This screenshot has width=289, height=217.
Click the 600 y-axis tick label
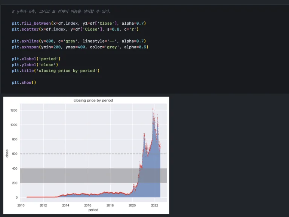tap(15, 154)
